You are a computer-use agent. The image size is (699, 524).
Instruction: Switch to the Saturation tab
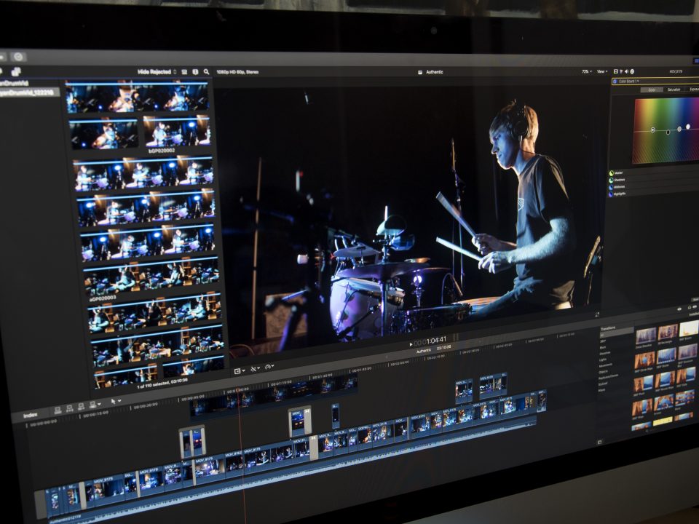(674, 90)
